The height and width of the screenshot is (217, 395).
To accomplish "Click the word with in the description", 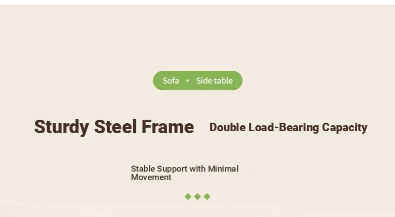I will [x=197, y=169].
